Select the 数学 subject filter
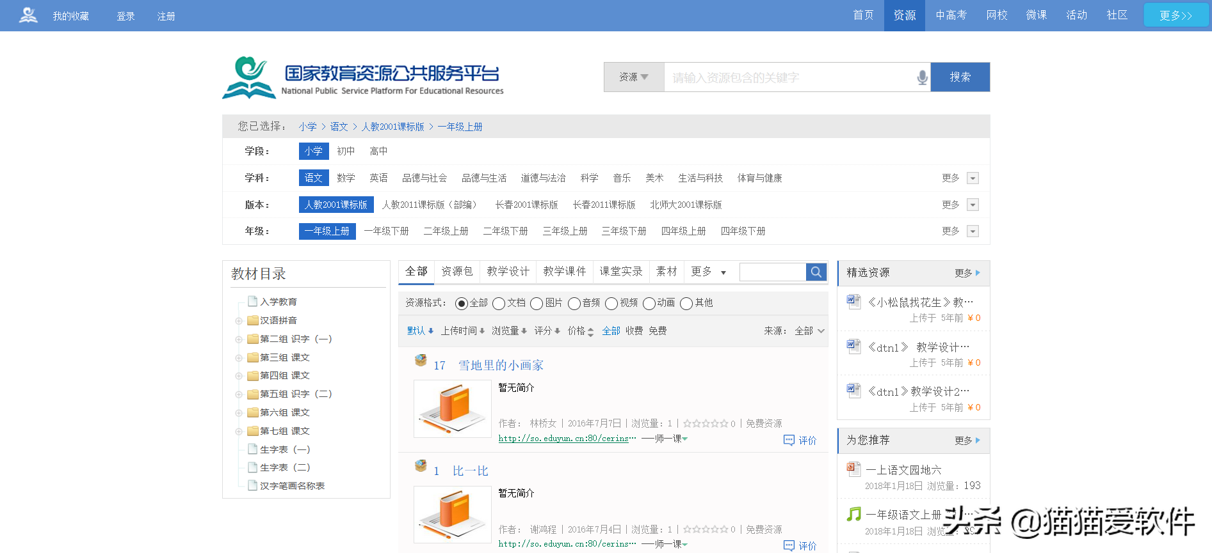The width and height of the screenshot is (1212, 553). pos(346,178)
